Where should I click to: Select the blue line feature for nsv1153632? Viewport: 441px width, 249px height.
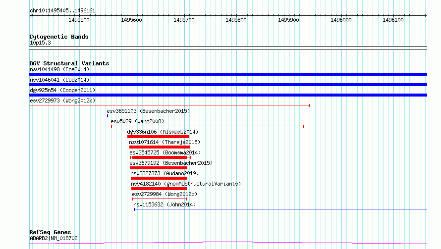coord(280,209)
